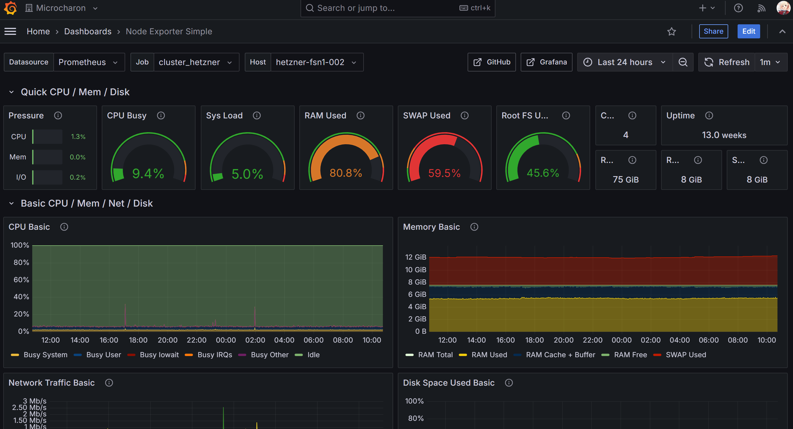Click the Share button
This screenshot has height=429, width=793.
713,31
